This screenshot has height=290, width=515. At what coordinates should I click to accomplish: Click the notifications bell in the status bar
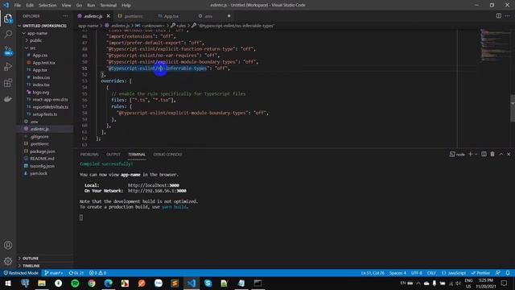(x=508, y=273)
